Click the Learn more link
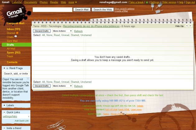Image resolution: width=196 pixels, height=130 pixels. tap(136, 110)
